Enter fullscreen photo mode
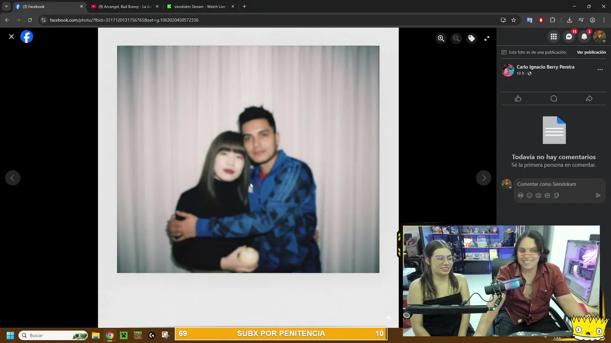 tap(487, 38)
